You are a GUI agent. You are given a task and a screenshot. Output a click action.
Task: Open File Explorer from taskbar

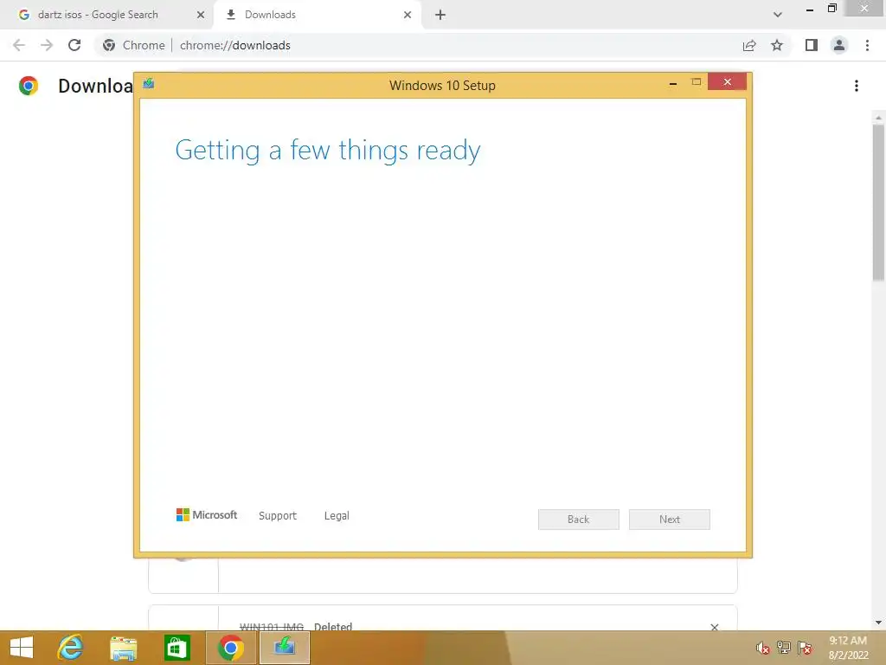tap(123, 648)
